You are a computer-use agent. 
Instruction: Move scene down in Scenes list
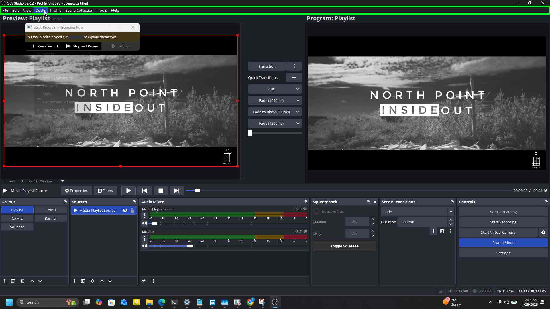point(40,281)
